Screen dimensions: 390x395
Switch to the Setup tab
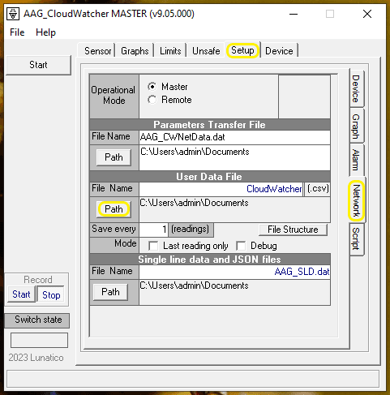click(242, 50)
